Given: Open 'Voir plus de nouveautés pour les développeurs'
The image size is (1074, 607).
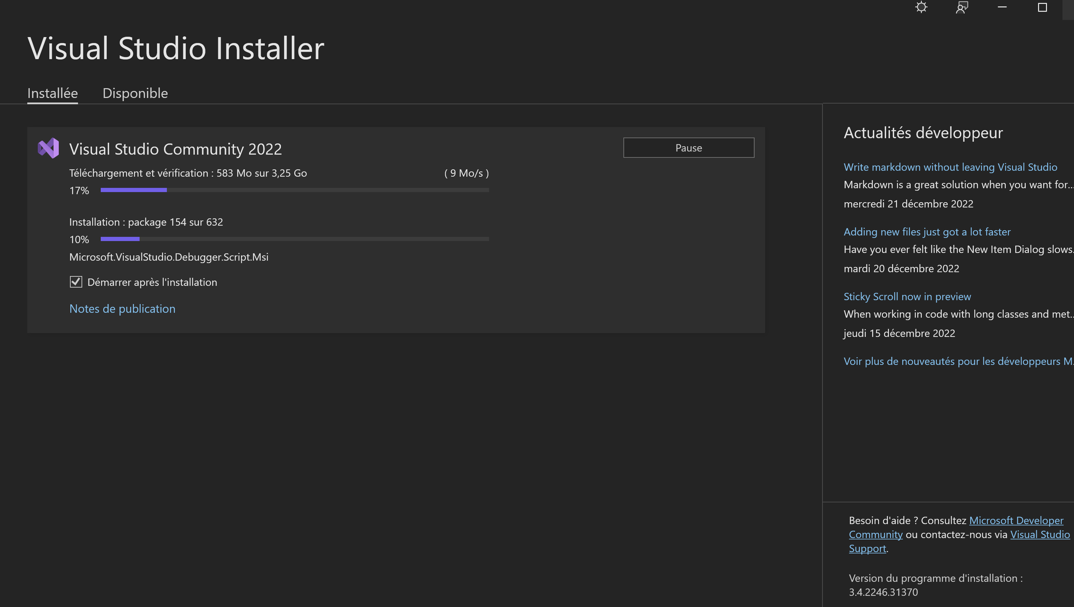Looking at the screenshot, I should (955, 361).
